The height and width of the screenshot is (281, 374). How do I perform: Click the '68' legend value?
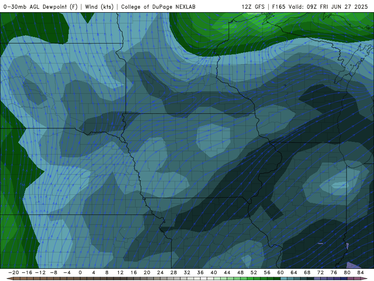[x=307, y=273]
